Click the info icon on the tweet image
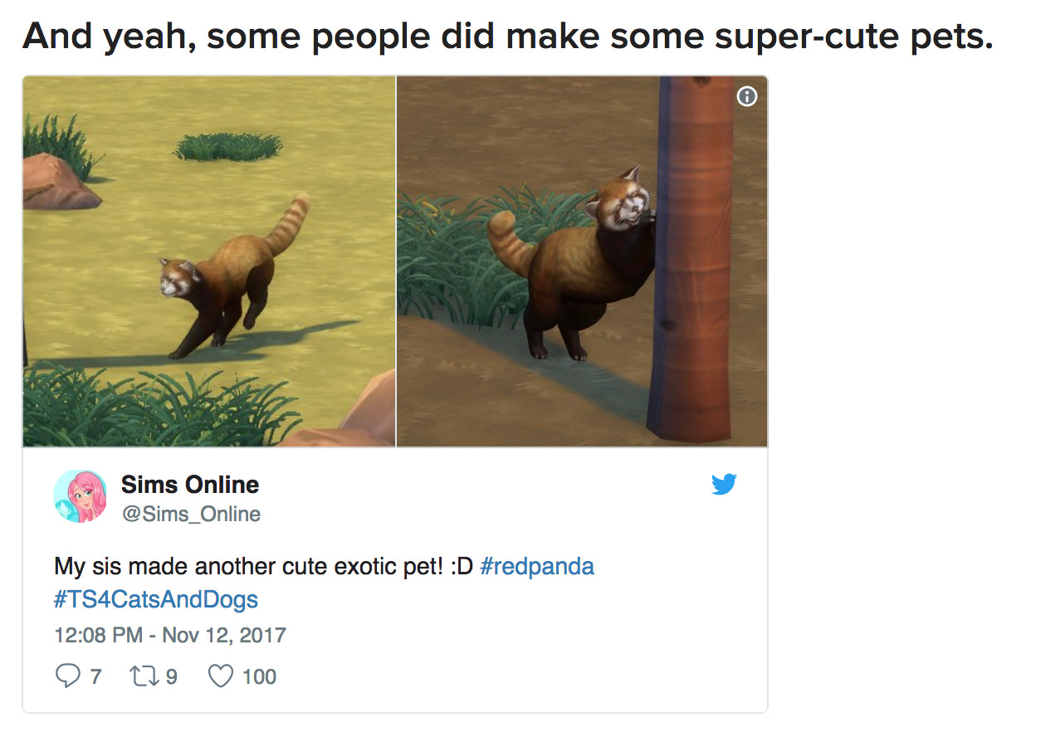Viewport: 1041px width, 737px height. coord(747,97)
